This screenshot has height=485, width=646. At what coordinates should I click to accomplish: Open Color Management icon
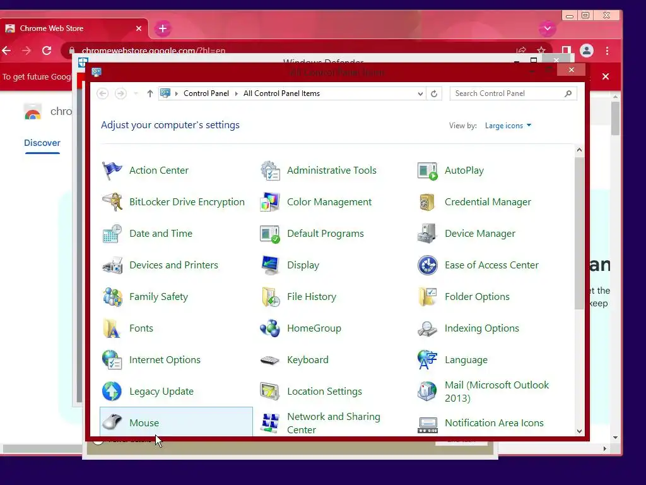coord(270,202)
